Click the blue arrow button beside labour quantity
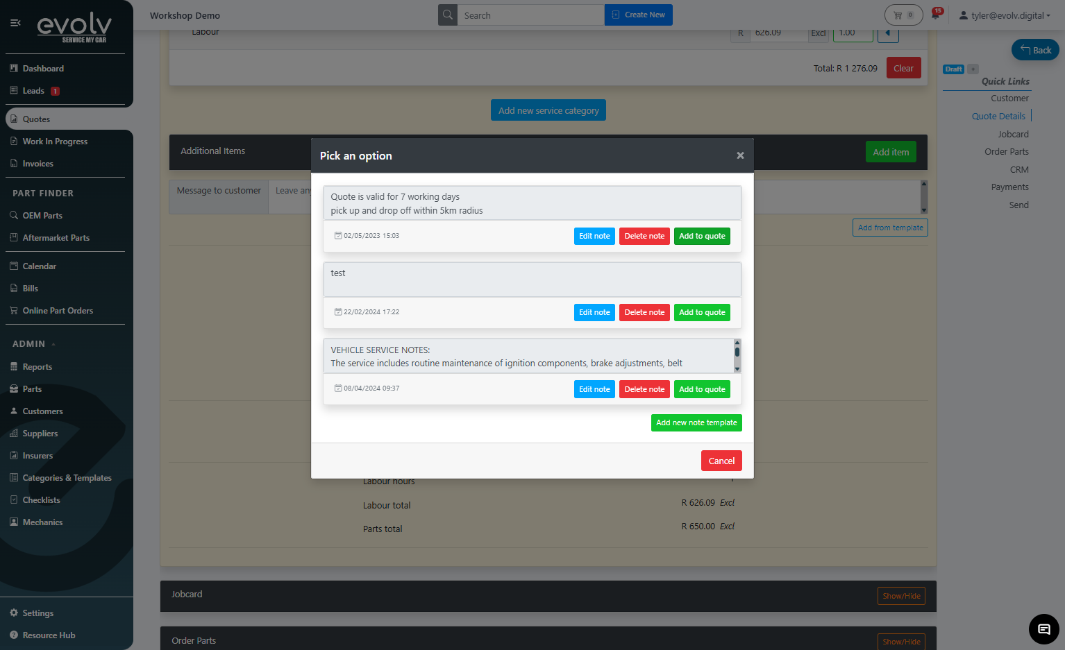1065x650 pixels. (888, 33)
